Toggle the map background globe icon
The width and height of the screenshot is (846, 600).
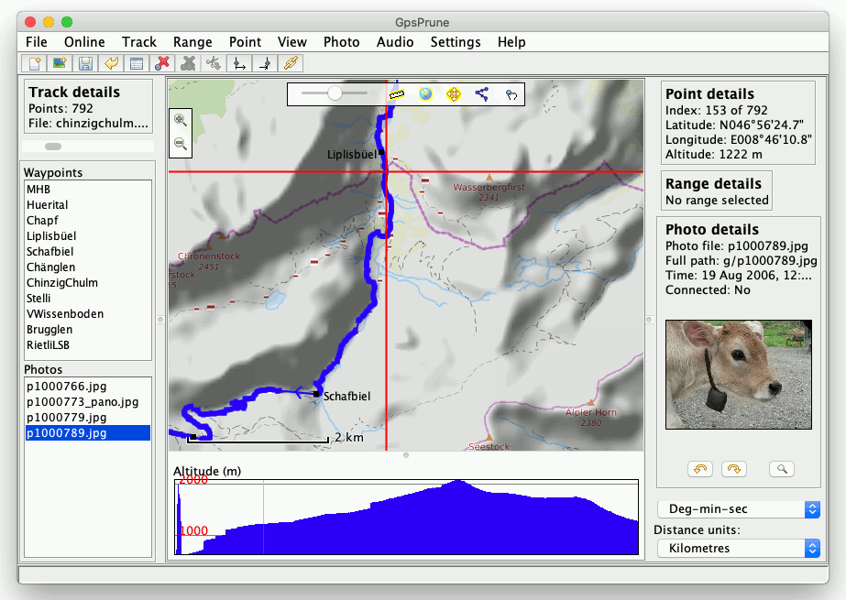coord(425,93)
